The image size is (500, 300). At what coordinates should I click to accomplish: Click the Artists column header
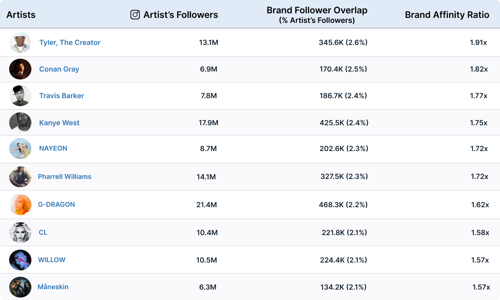click(x=21, y=15)
